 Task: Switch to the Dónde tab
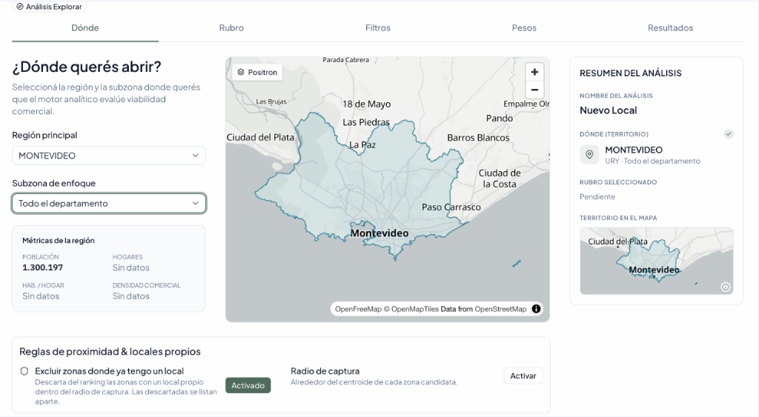[85, 28]
